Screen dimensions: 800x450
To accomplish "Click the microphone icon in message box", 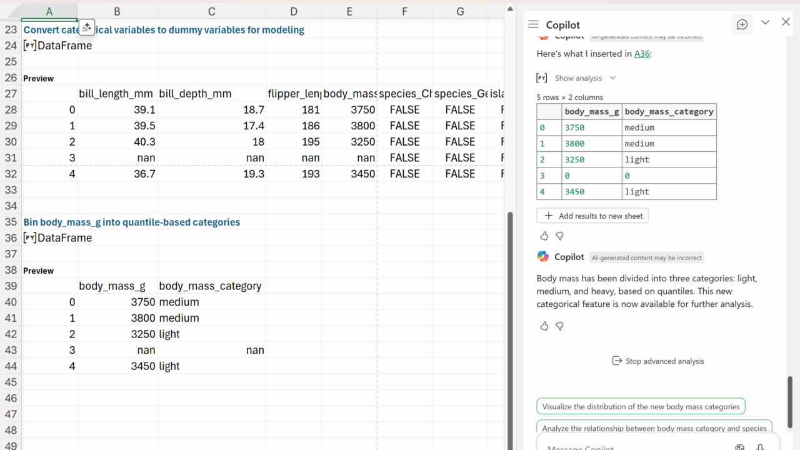I will pyautogui.click(x=760, y=447).
